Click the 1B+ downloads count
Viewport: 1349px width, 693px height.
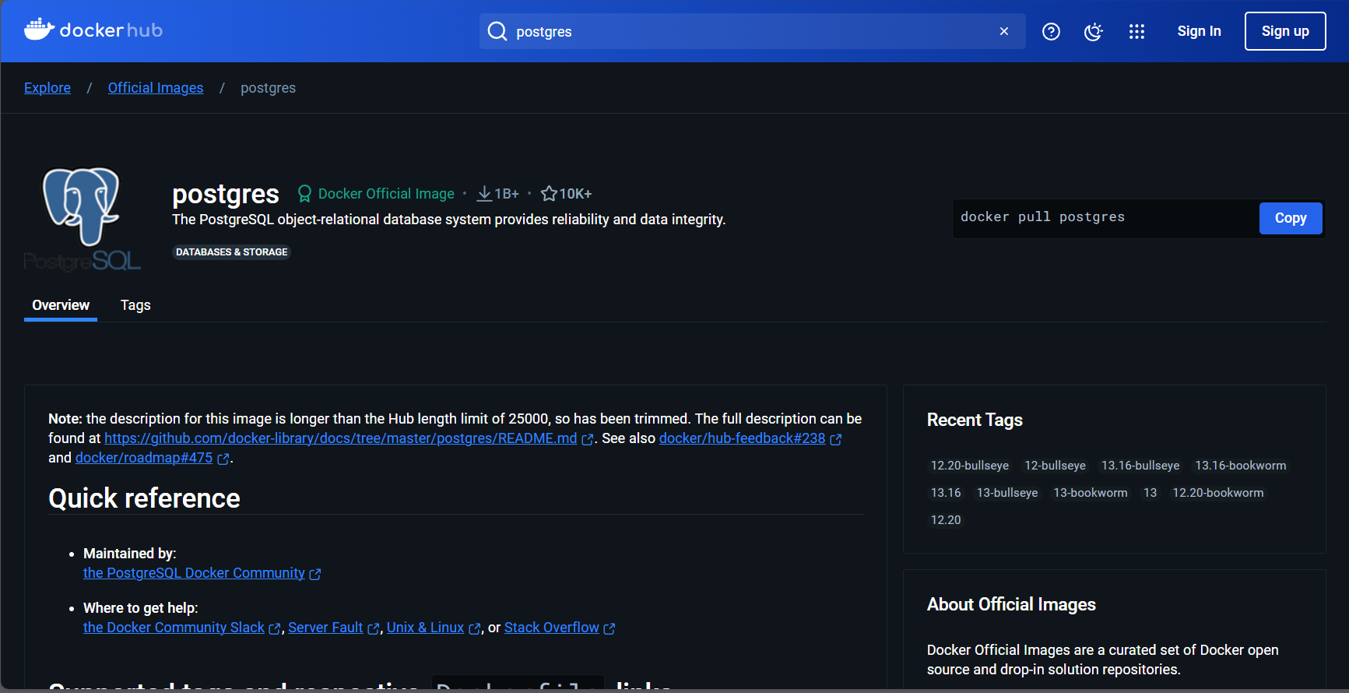(507, 194)
